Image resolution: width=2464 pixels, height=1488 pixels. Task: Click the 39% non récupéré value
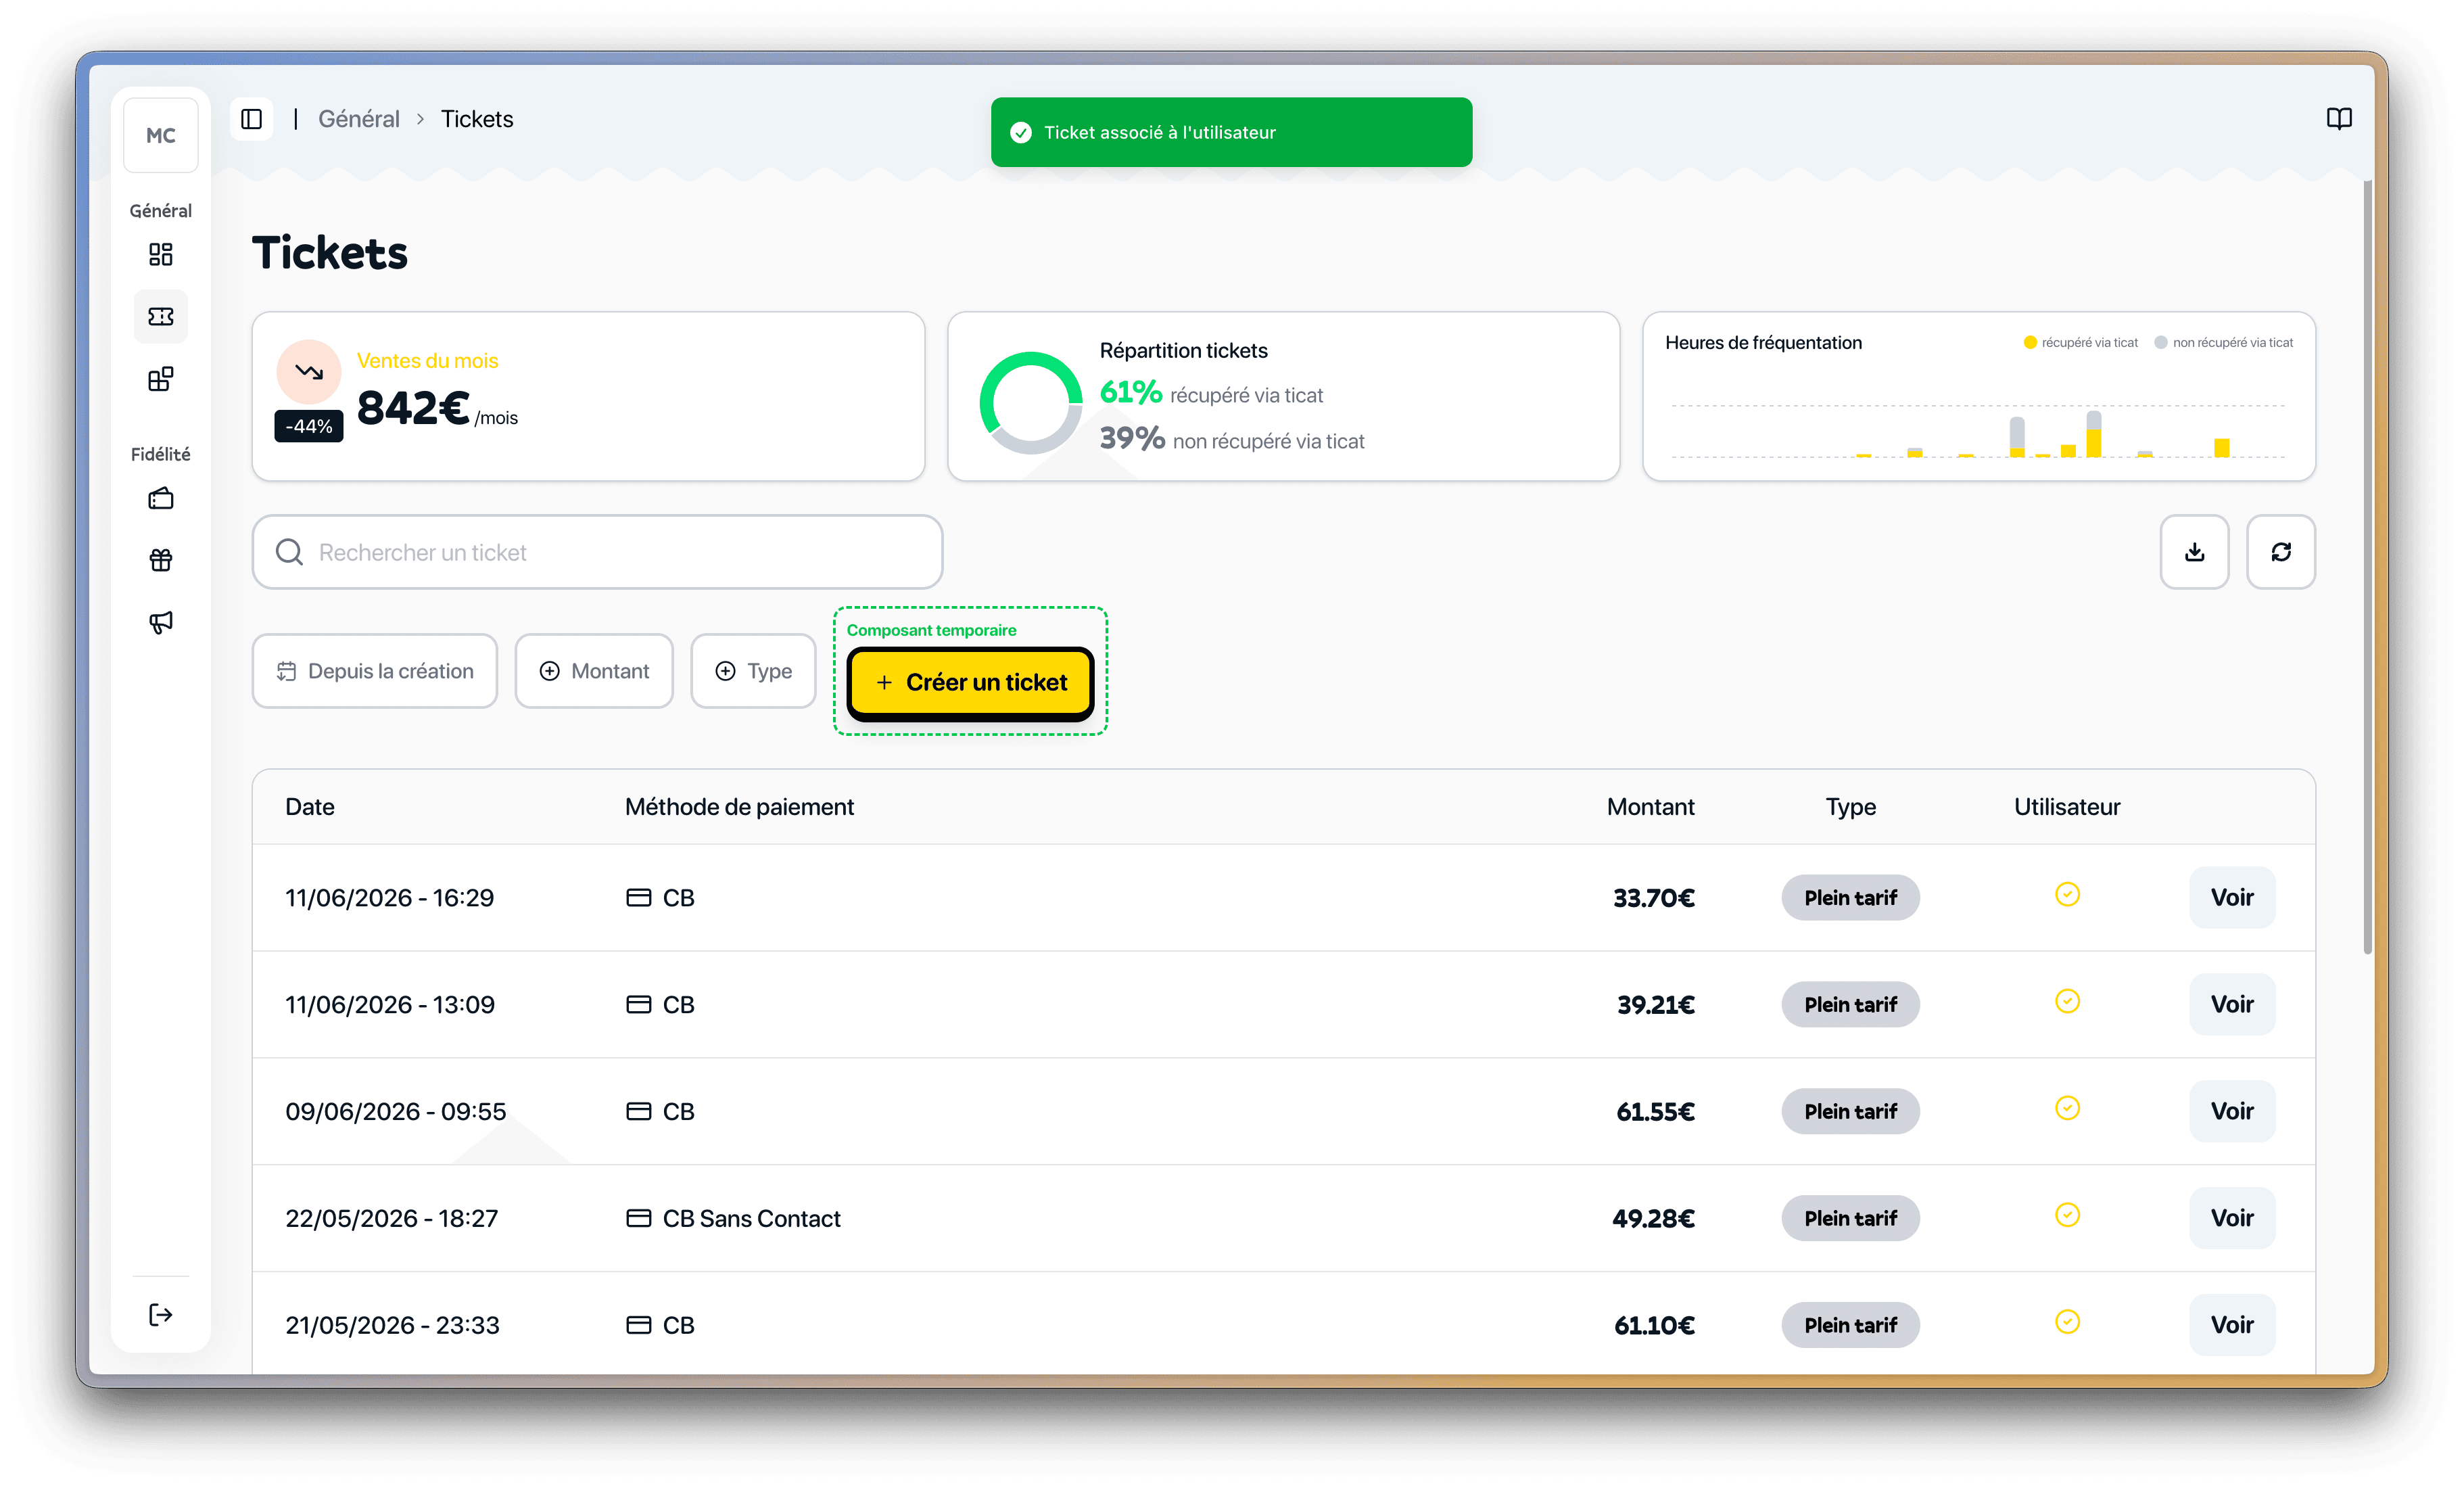tap(1132, 438)
